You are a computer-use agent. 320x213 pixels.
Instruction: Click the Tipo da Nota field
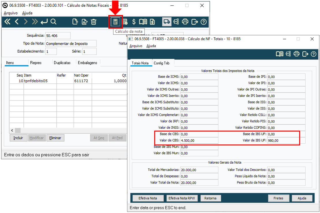click(71, 44)
